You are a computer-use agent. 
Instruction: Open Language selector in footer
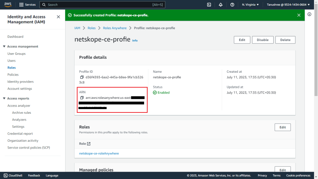click(x=52, y=176)
